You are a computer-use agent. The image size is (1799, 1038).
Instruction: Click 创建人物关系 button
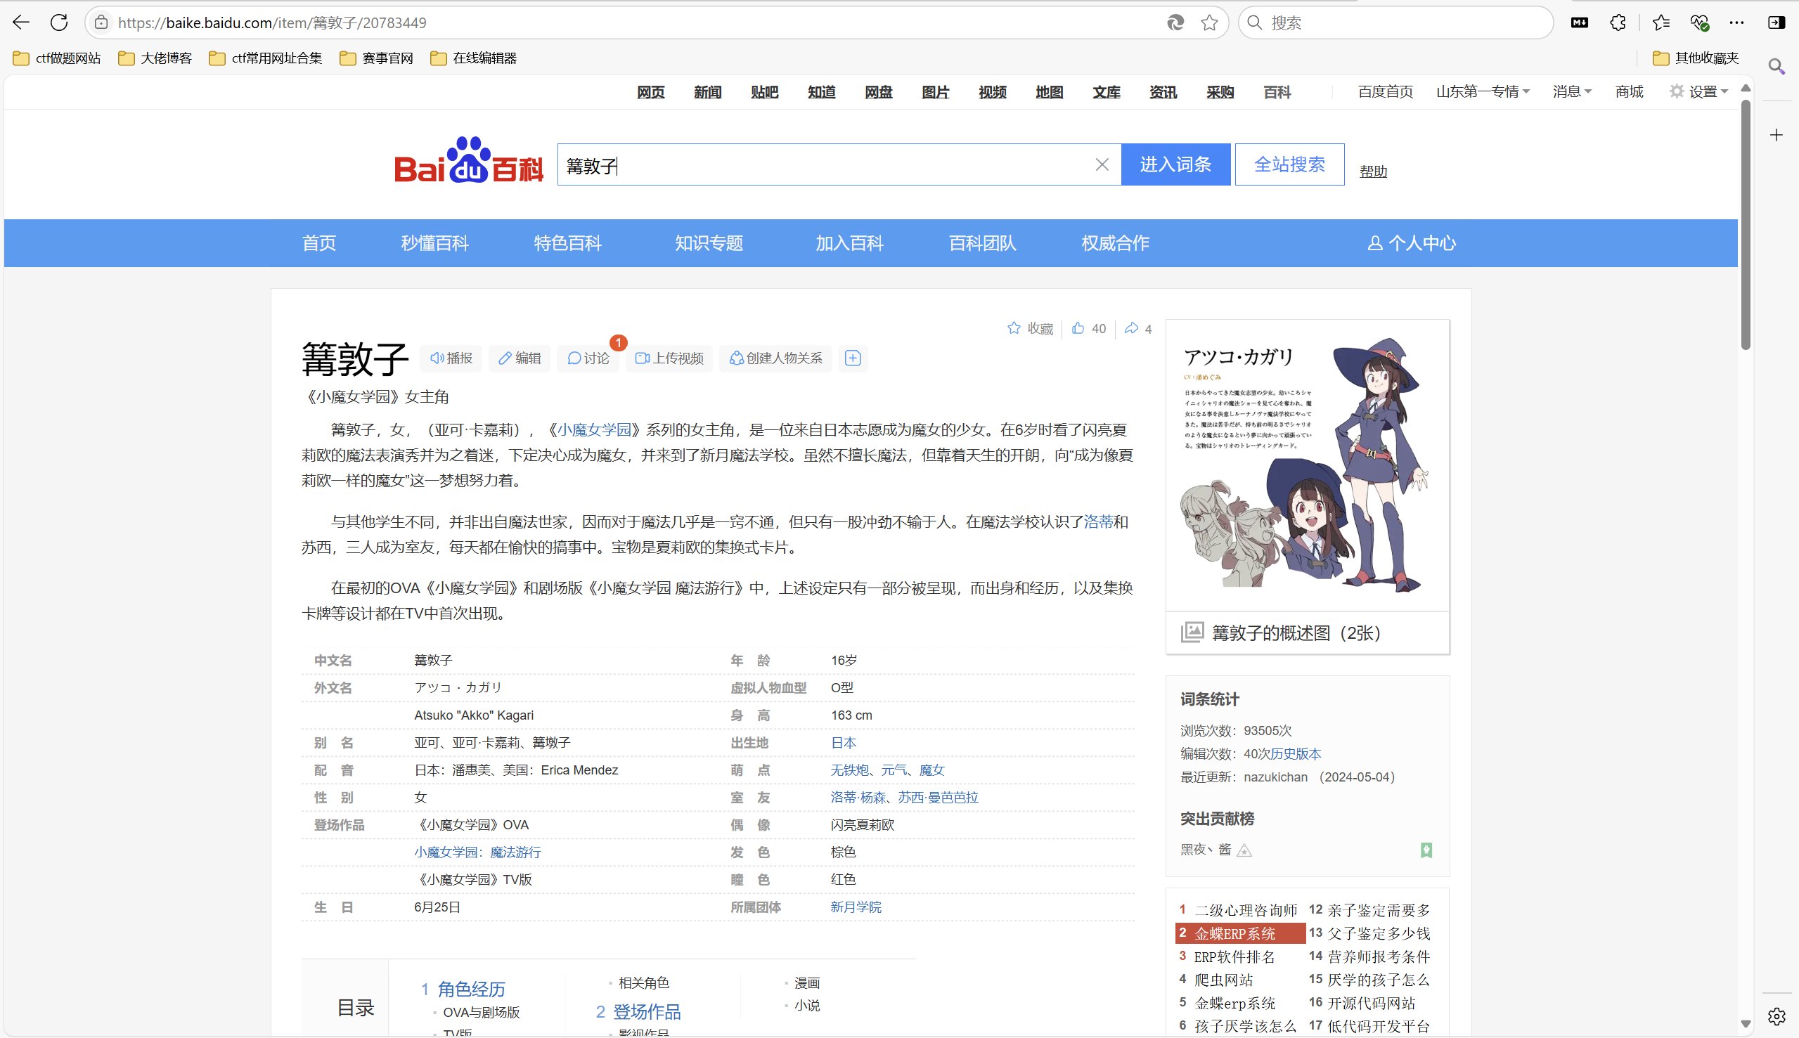[775, 358]
